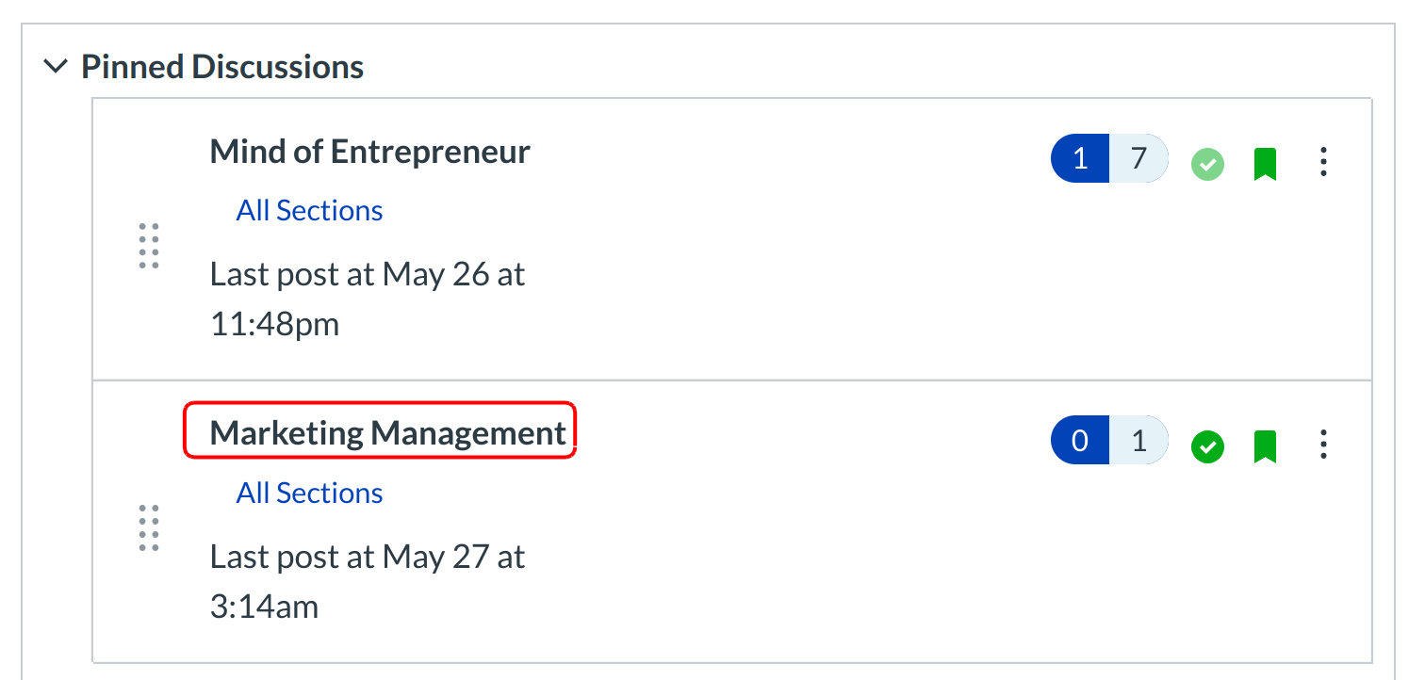Click the Pinned Discussions heading text
1425x680 pixels.
tap(222, 67)
